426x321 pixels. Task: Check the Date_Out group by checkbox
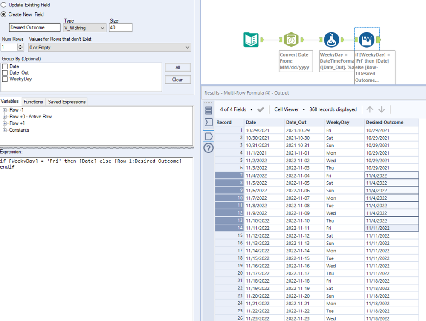(5, 73)
